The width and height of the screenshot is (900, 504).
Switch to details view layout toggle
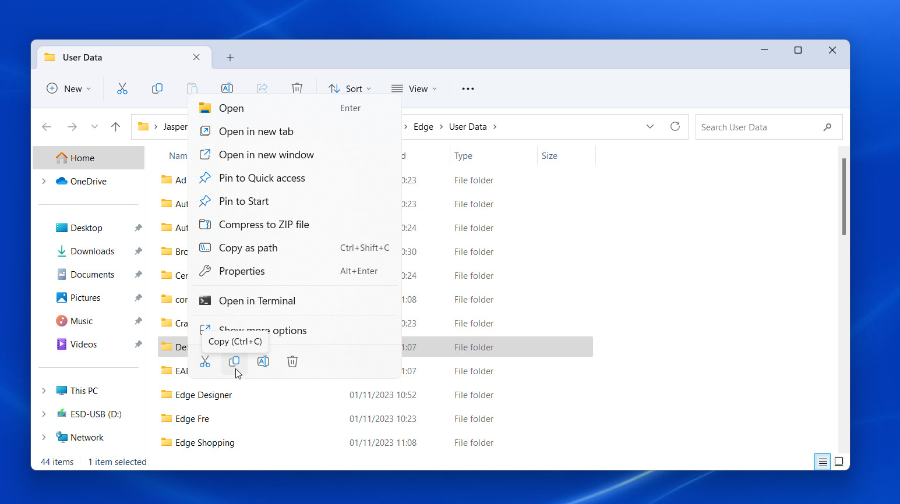click(x=823, y=462)
